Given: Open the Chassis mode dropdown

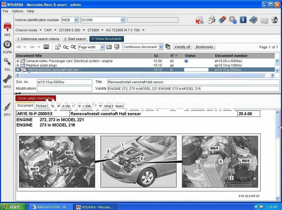Looking at the screenshot, I should [x=40, y=30].
